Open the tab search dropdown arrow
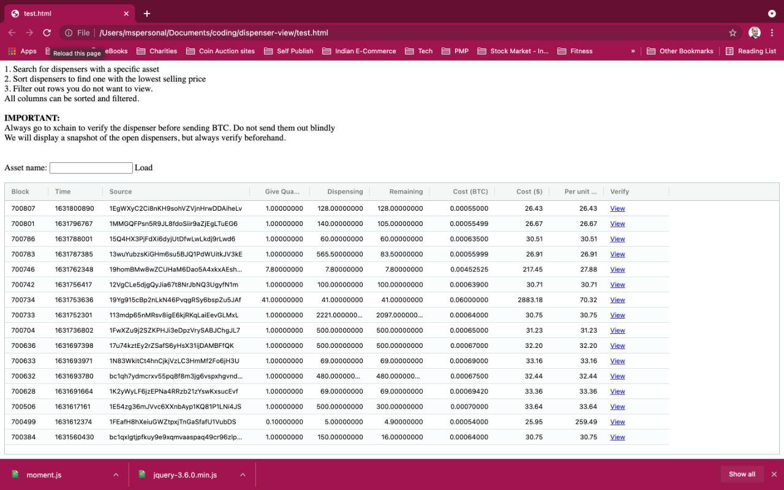This screenshot has width=784, height=490. click(772, 13)
